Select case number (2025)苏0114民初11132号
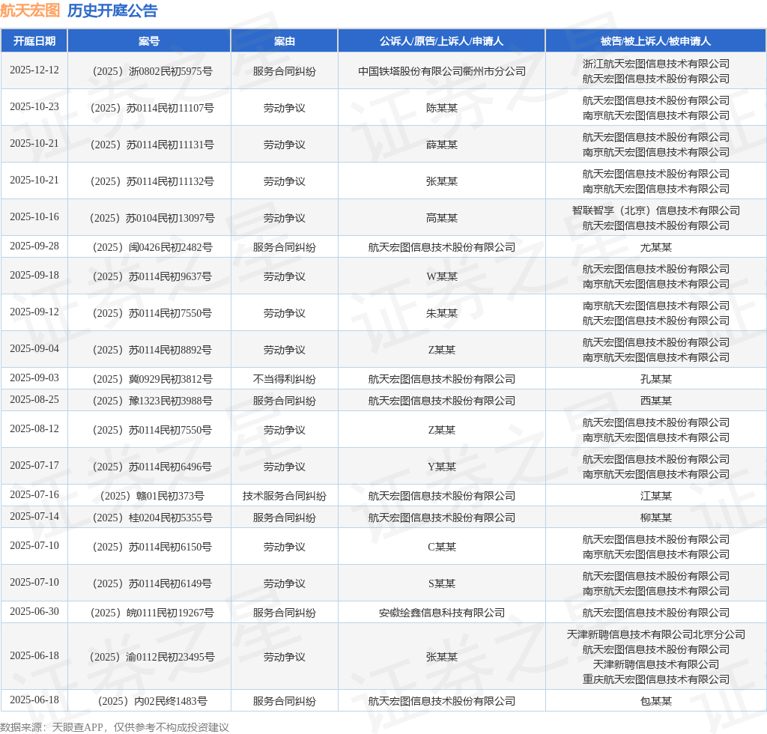The height and width of the screenshot is (734, 767). click(152, 181)
